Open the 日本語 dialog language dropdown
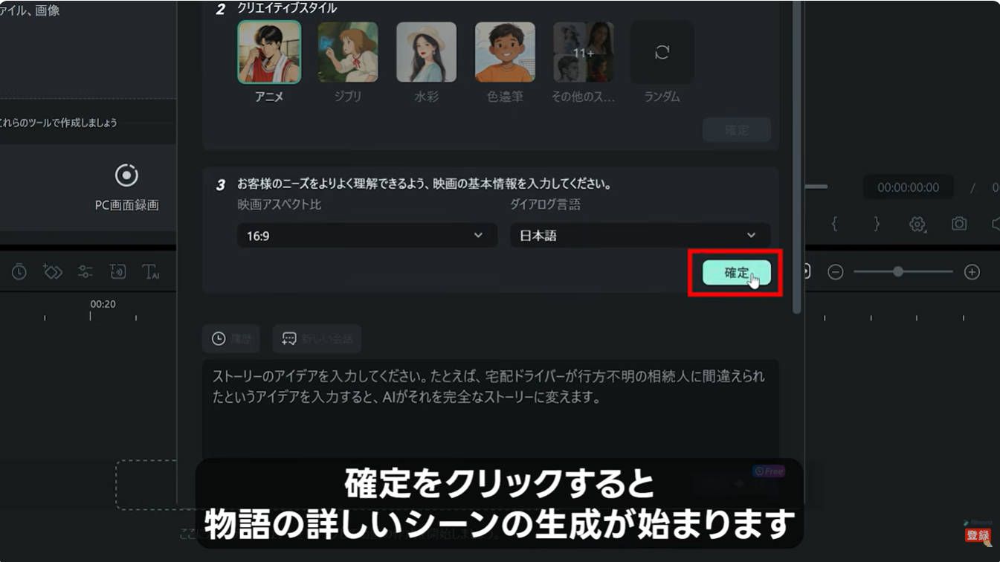This screenshot has width=1000, height=562. [x=640, y=236]
